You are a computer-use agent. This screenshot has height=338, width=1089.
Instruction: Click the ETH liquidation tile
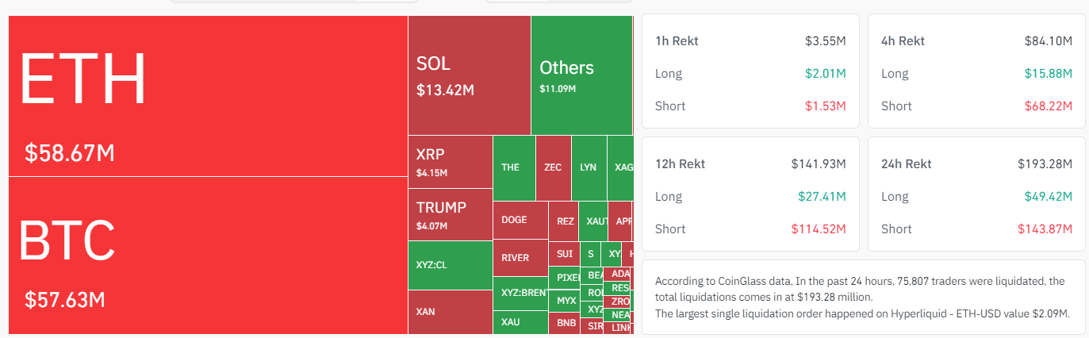(x=208, y=95)
